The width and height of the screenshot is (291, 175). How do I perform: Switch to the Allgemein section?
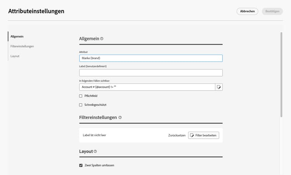point(17,36)
